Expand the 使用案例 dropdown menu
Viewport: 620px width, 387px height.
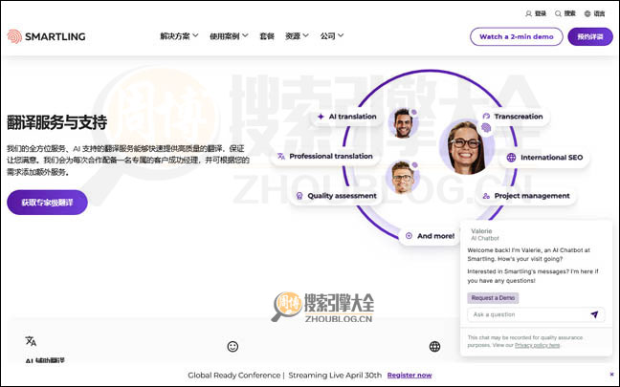[x=229, y=36]
